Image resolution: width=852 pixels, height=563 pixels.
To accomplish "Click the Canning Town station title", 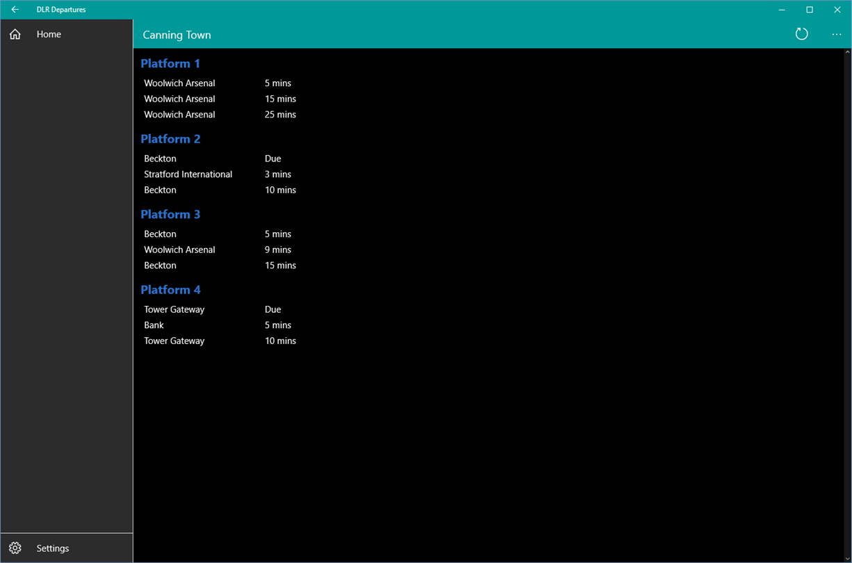I will click(x=177, y=35).
